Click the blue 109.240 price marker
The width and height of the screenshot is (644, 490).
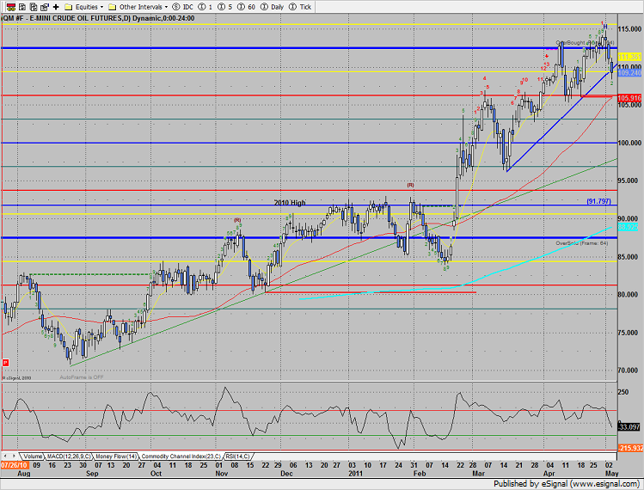point(629,73)
